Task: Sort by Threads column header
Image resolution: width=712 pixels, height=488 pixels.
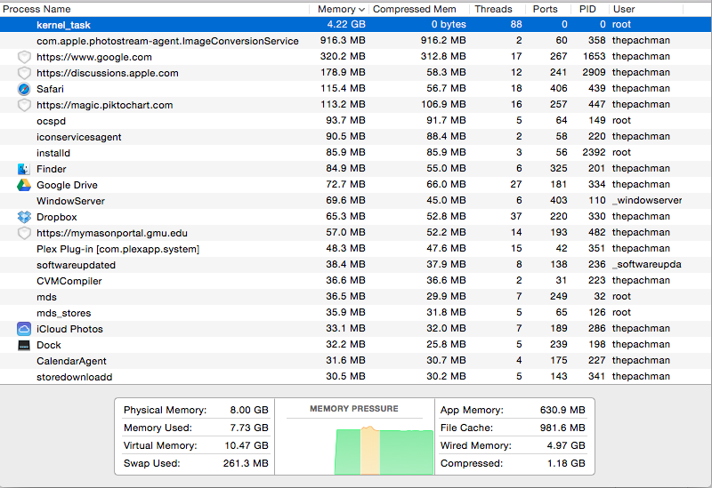Action: [493, 9]
